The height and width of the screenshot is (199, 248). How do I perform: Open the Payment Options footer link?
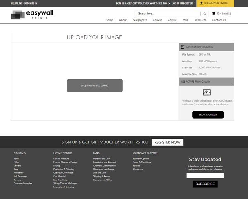click(141, 158)
